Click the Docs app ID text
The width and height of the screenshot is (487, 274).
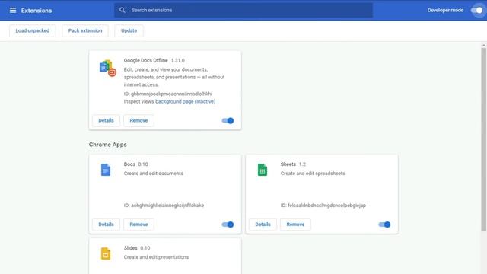click(x=164, y=205)
